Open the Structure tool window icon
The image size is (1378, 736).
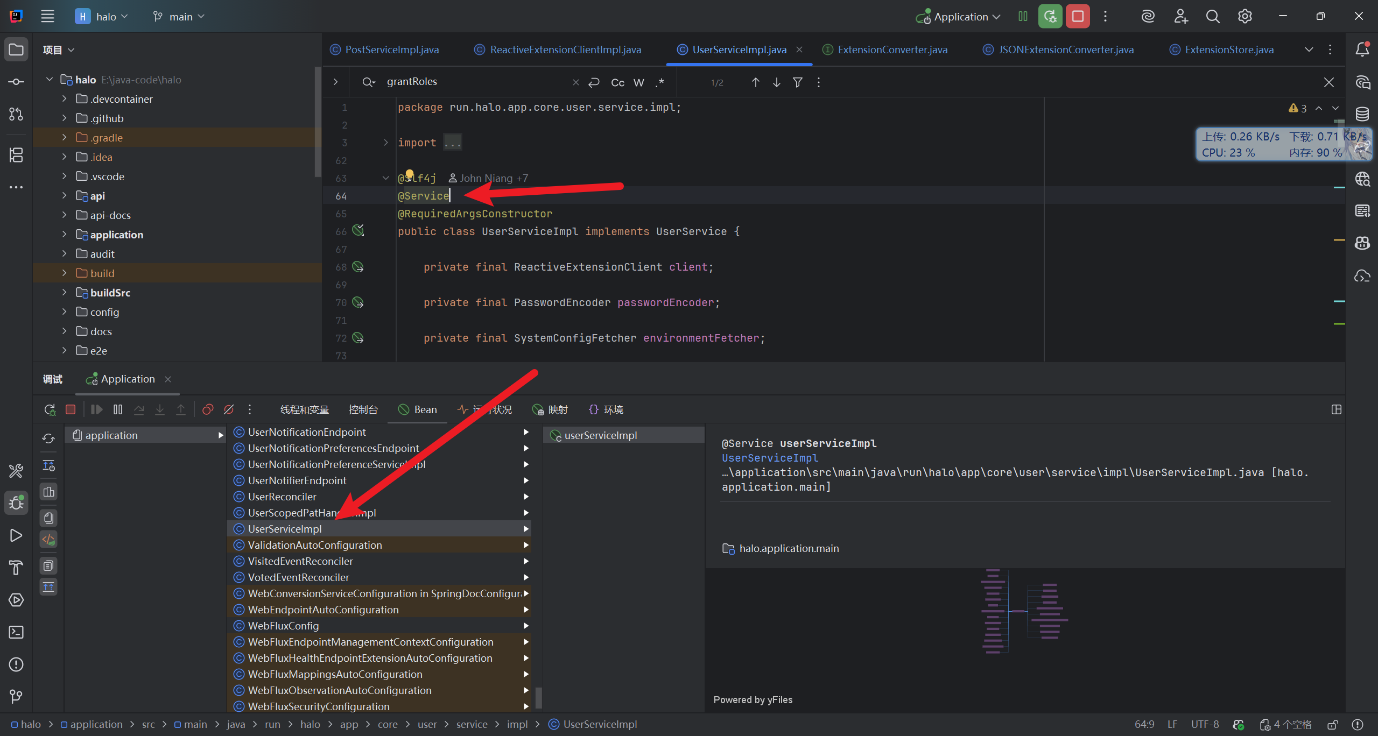pos(16,155)
